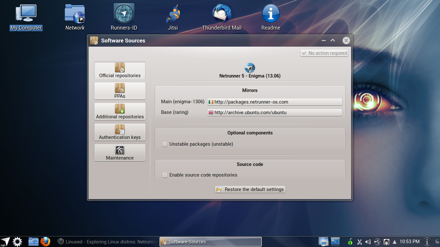Open the Maintenance section

point(120,153)
